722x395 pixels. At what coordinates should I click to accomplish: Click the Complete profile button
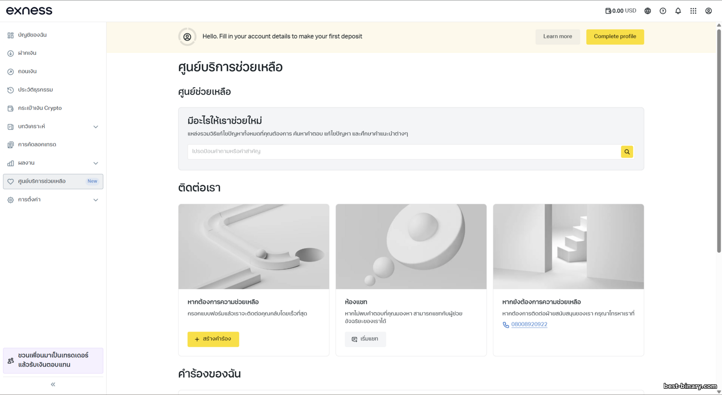coord(615,37)
